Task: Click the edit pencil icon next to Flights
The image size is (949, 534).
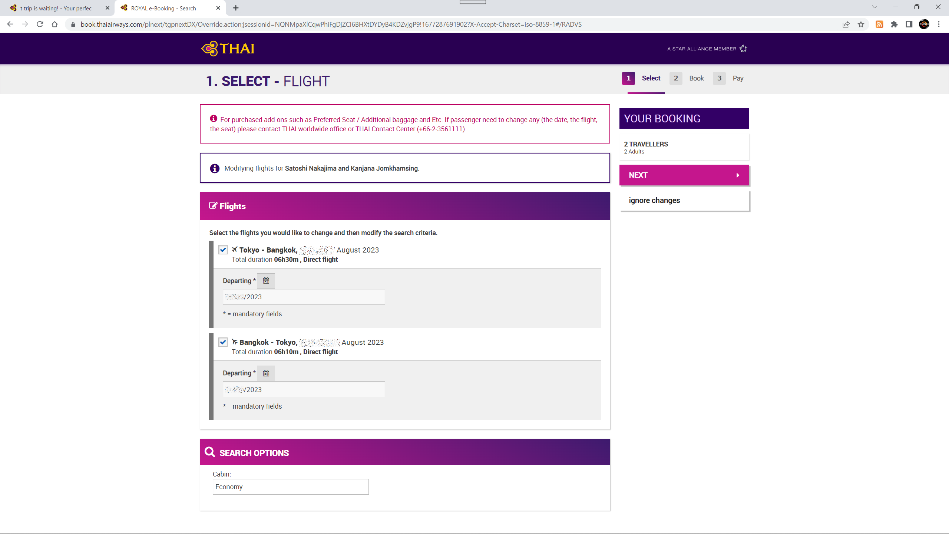Action: click(x=213, y=205)
